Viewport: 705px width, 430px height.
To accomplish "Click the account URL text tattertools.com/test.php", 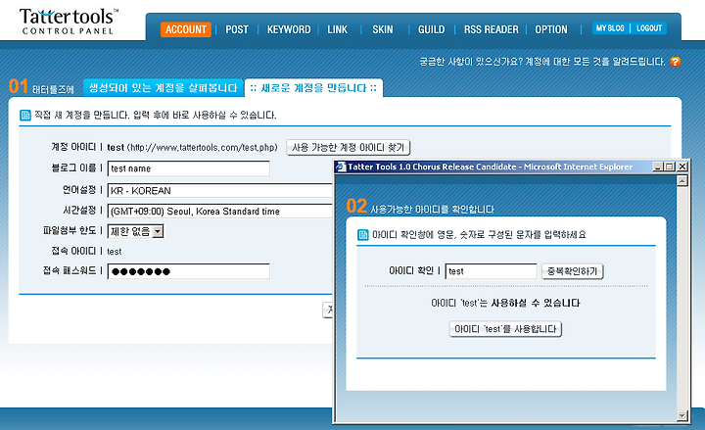I will [203, 148].
